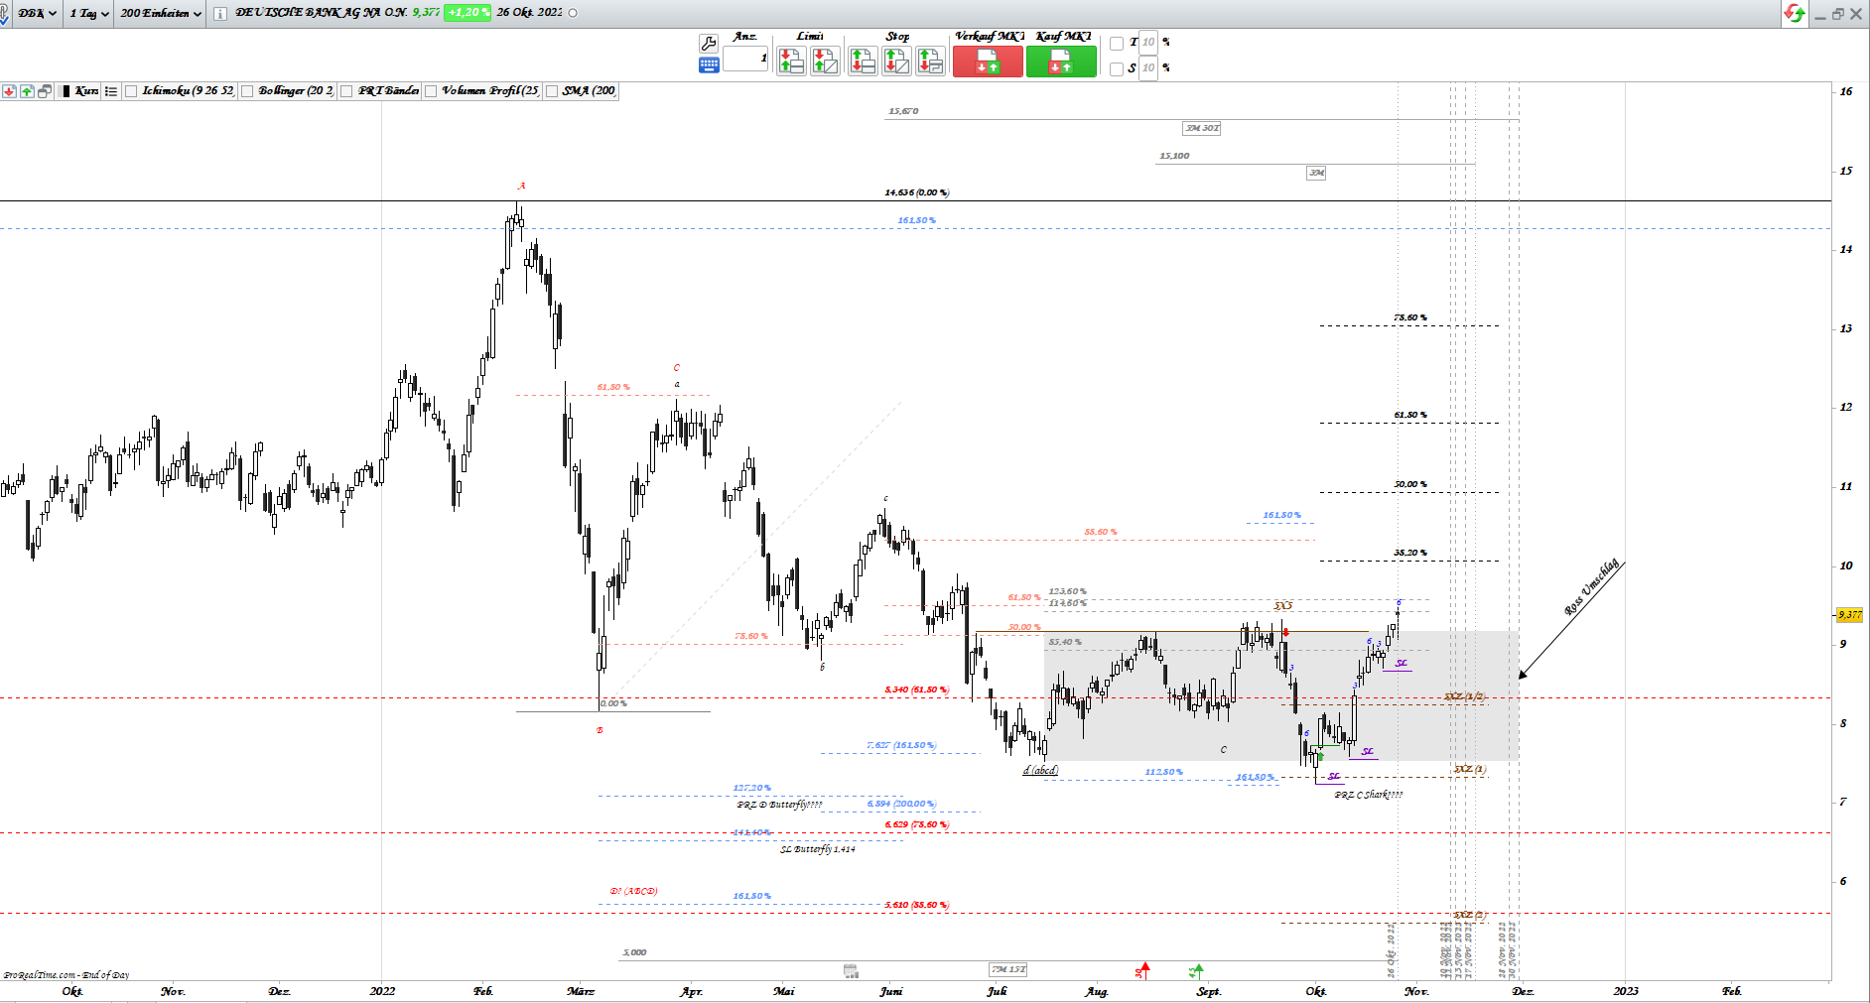
Task: Click the green up-arrow icon in indicator bar
Action: pyautogui.click(x=27, y=91)
